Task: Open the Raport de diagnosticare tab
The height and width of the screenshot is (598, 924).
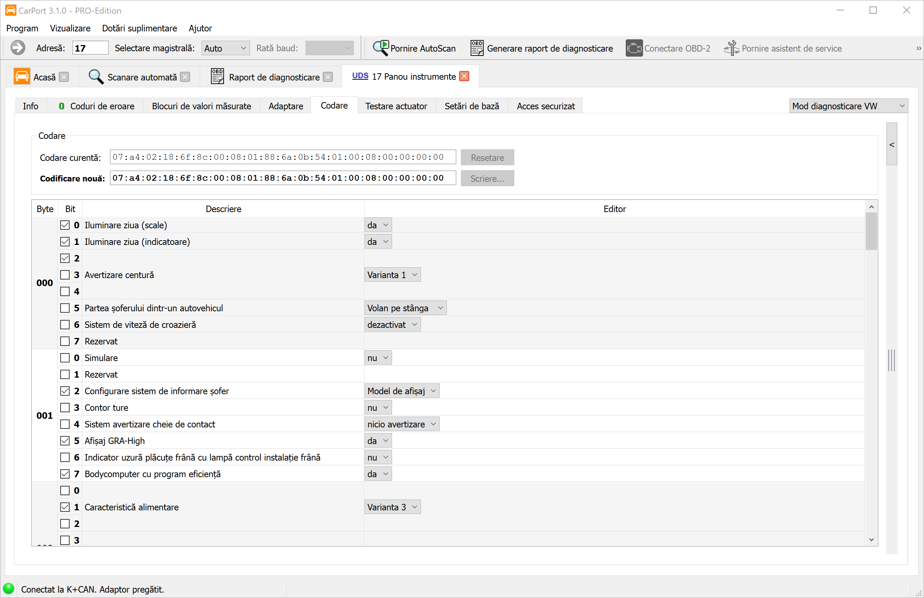Action: click(x=274, y=77)
